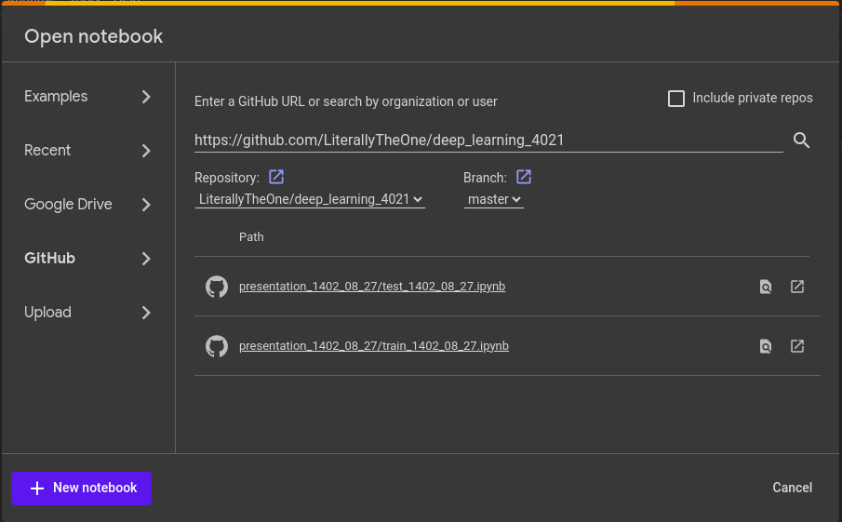
Task: Click GitHub logo beside train_1402_08_27.ipynb
Action: [217, 346]
